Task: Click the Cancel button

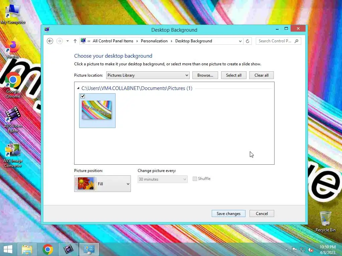Action: click(262, 214)
